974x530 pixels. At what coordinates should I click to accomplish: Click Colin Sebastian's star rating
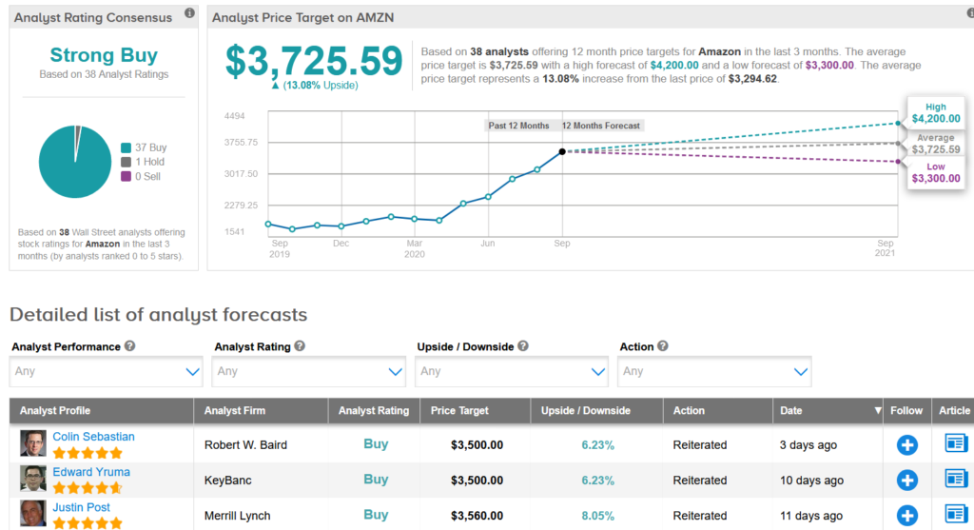click(88, 453)
